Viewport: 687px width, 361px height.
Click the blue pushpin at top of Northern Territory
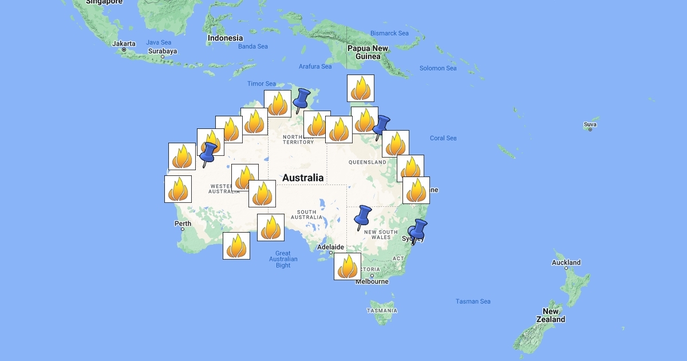(x=301, y=99)
